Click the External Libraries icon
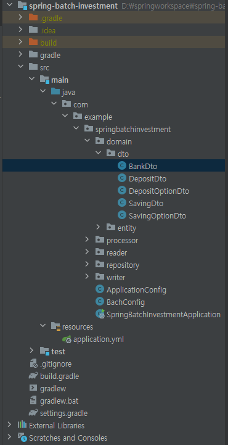 coord(22,425)
